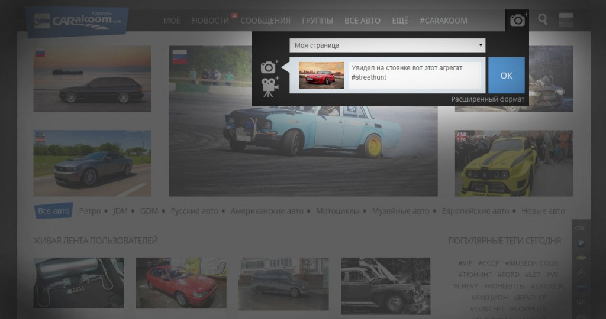Open the black-and-white vintage car feed photo
The image size is (606, 319).
385,286
